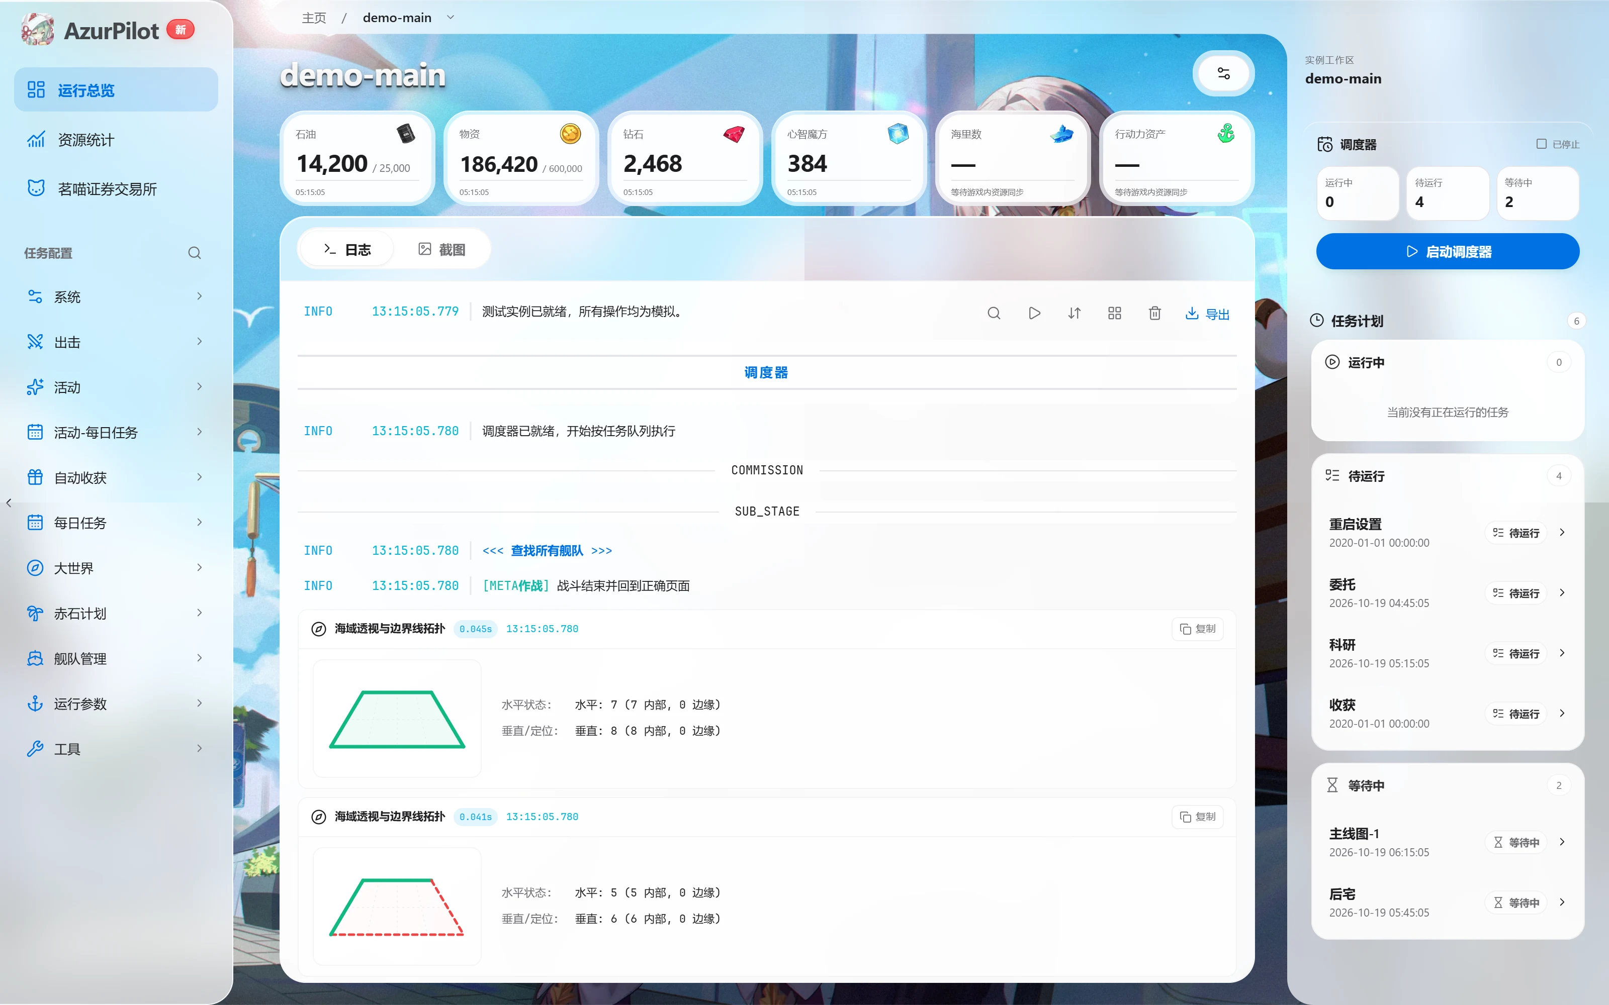Toggle the 已停止 scheduler checkbox
Image resolution: width=1609 pixels, height=1005 pixels.
[1541, 144]
